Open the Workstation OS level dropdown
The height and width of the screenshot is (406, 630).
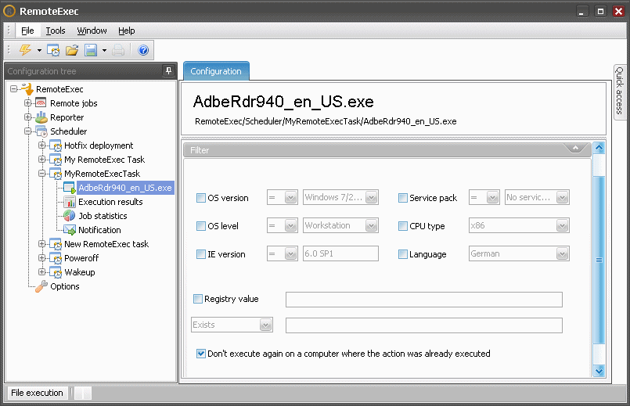371,225
